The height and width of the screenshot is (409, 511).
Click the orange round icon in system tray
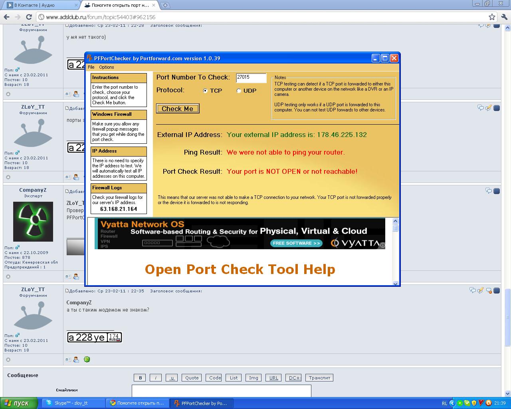coord(488,403)
